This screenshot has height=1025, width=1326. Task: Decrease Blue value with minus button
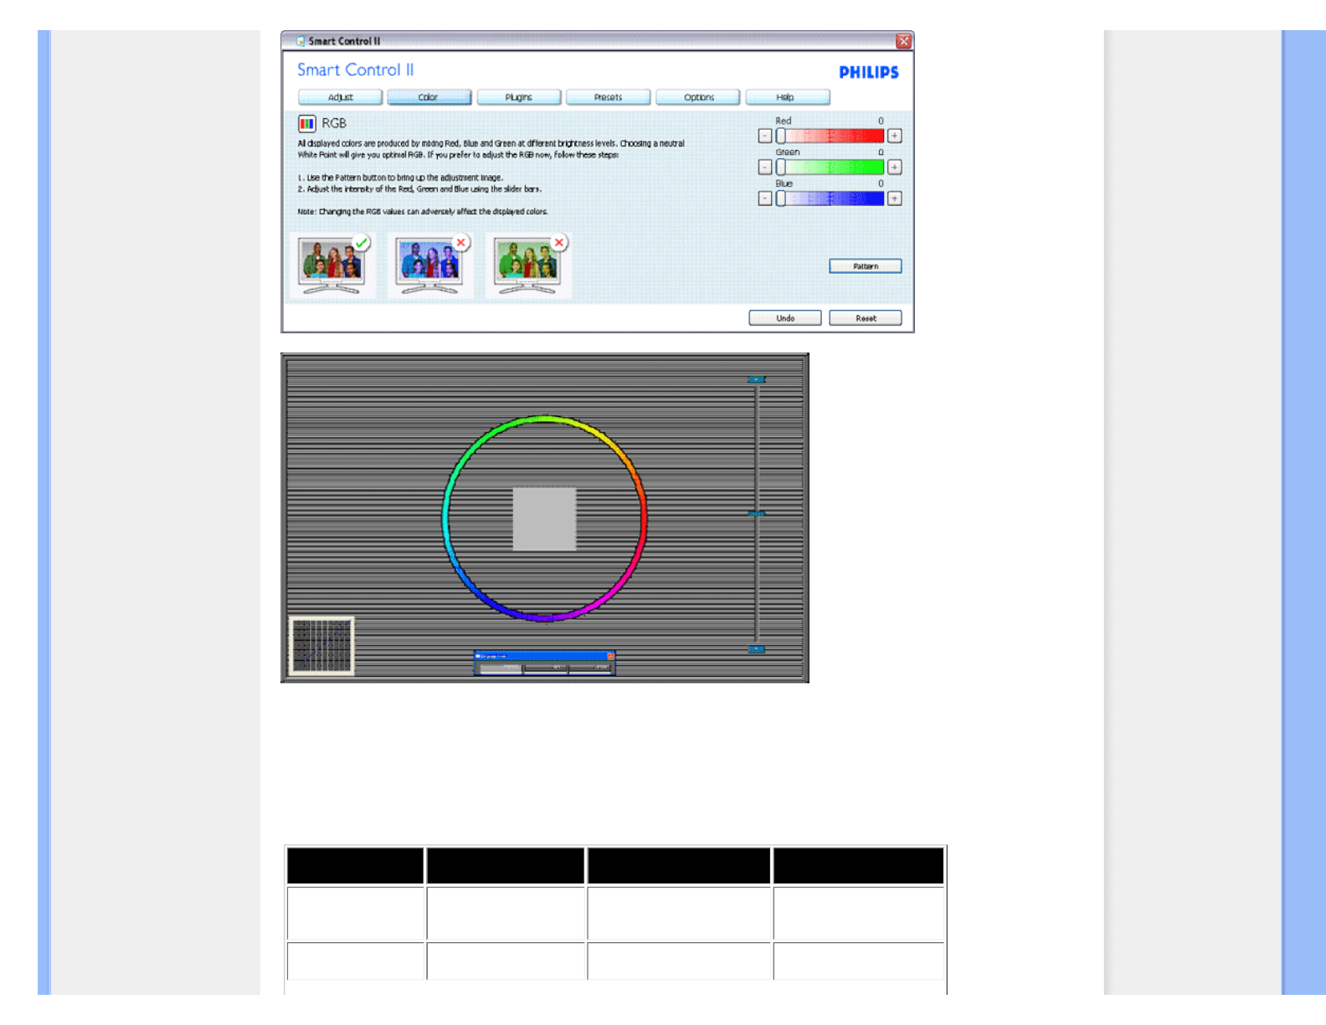coord(764,198)
